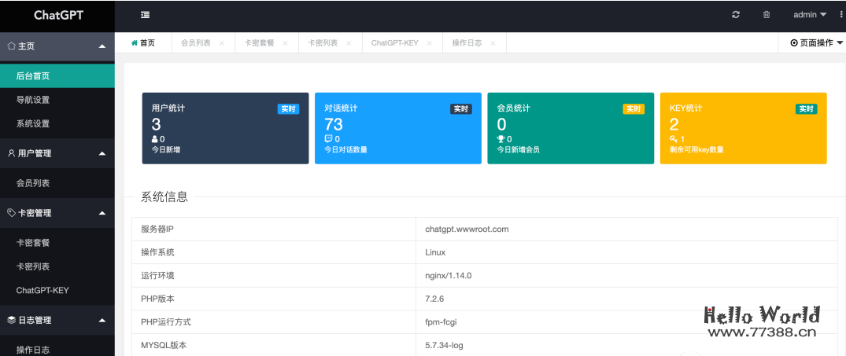Click the fpm-fcgi value
Screen dimensions: 846x356
(x=441, y=322)
